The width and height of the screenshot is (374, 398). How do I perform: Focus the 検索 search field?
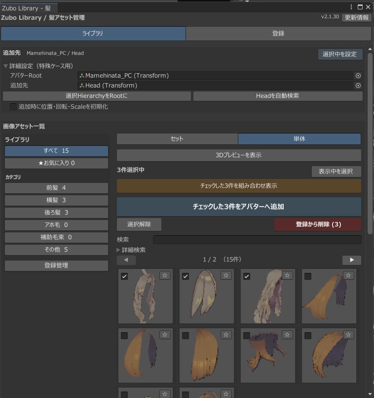point(257,240)
